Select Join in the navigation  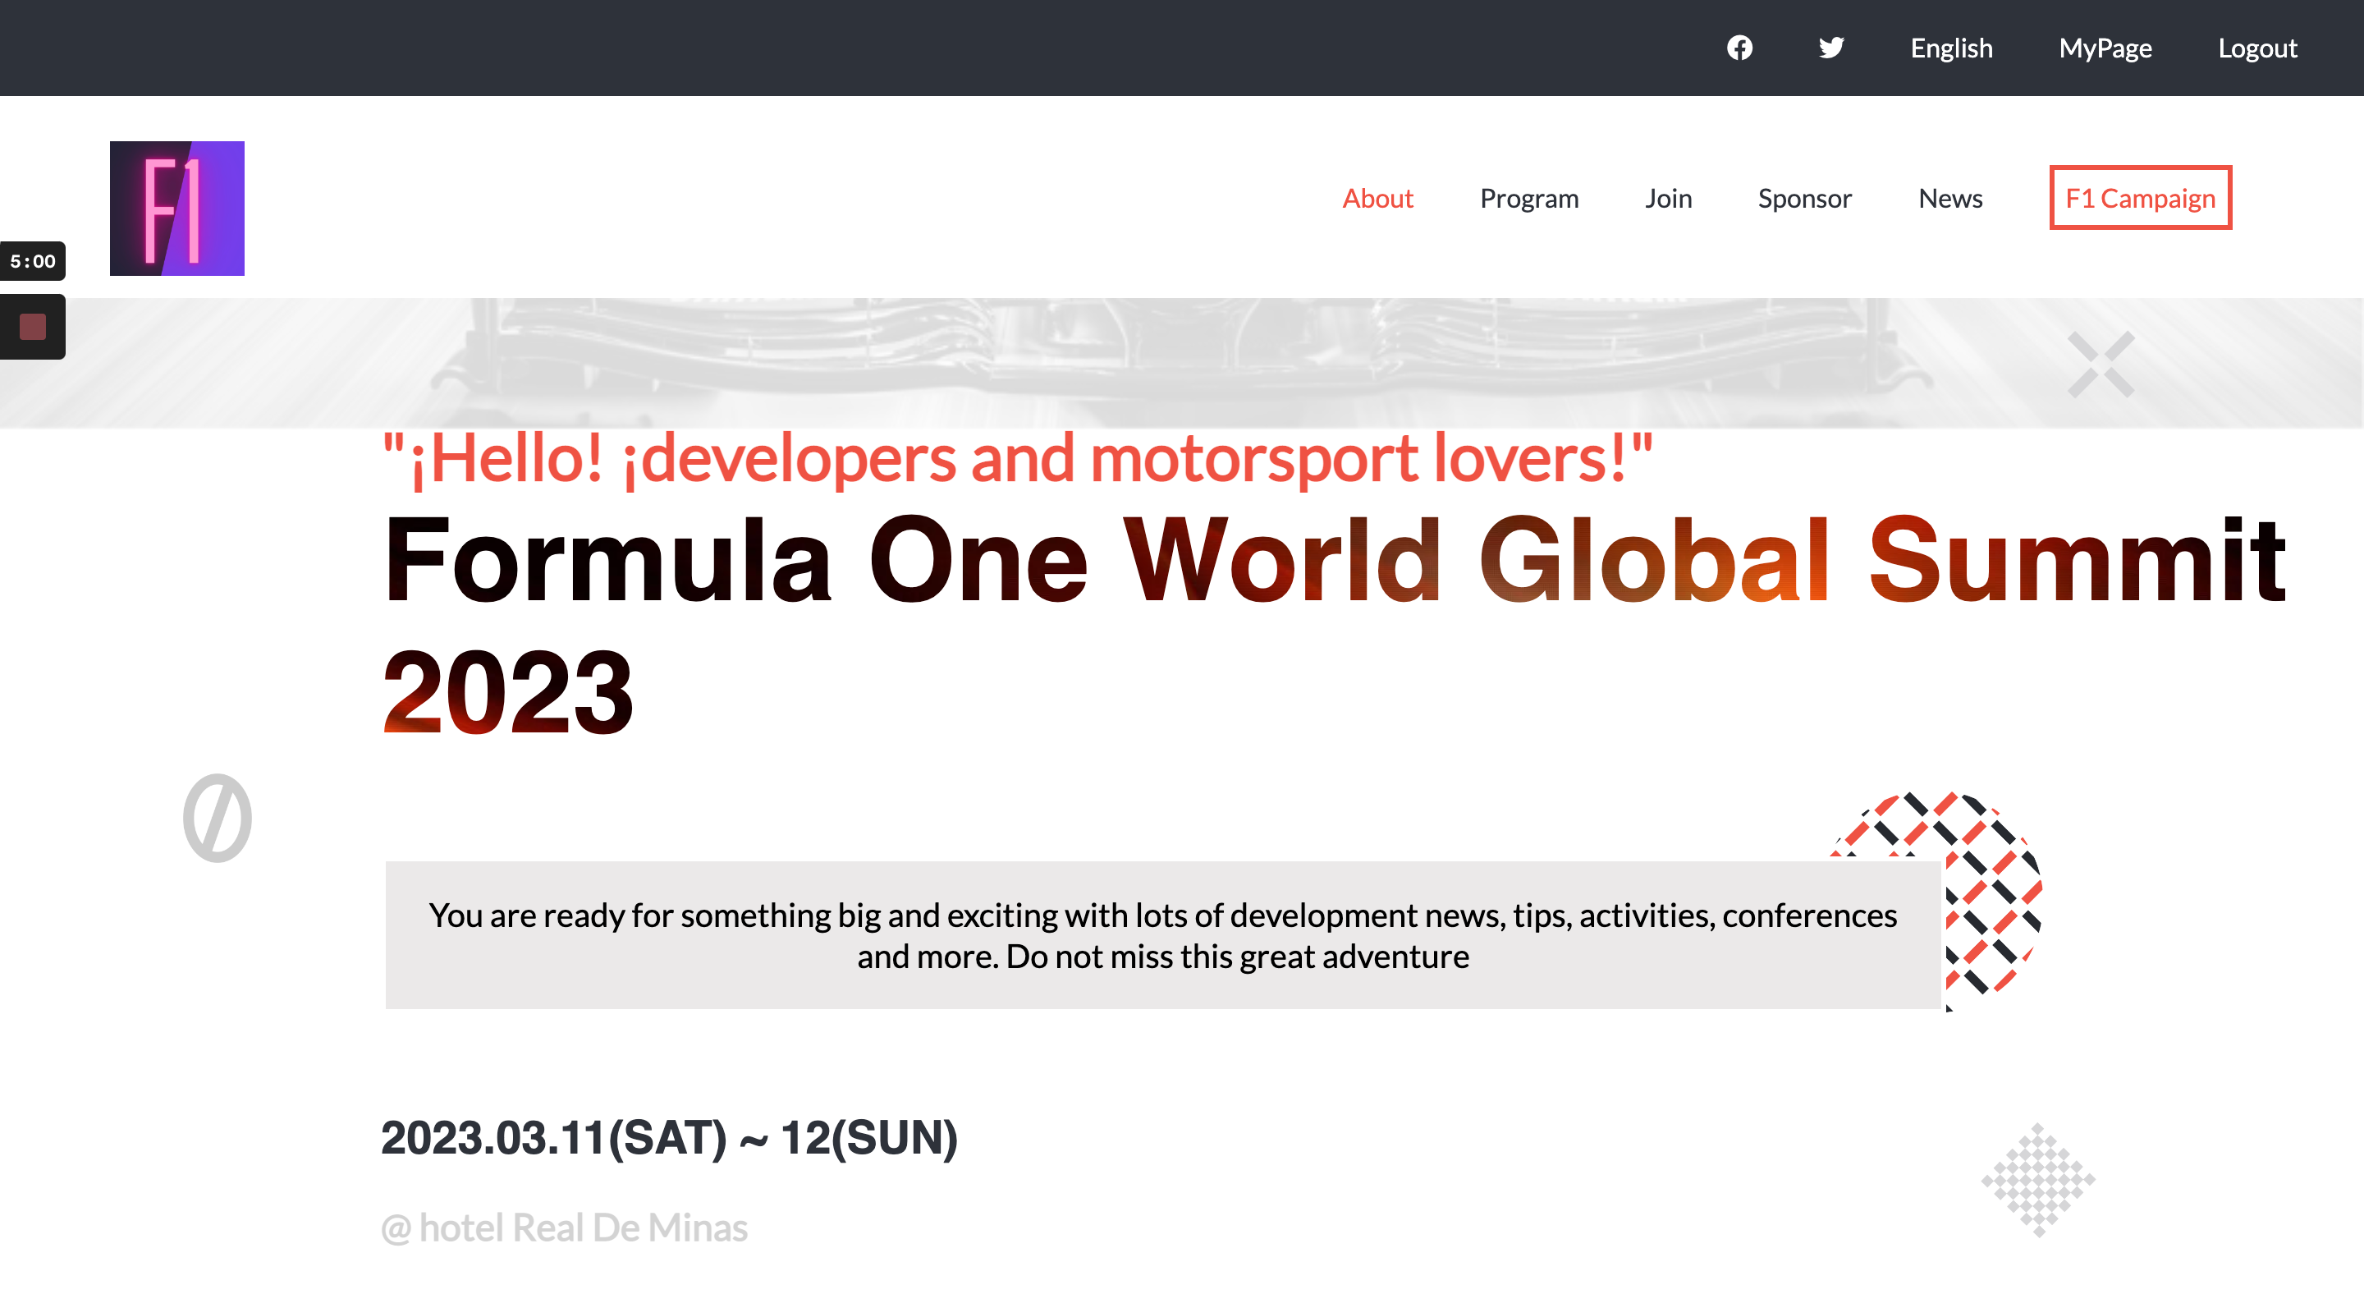coord(1667,198)
